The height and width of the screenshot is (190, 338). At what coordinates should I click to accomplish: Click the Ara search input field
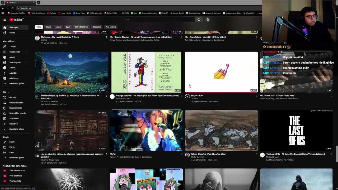(x=159, y=20)
